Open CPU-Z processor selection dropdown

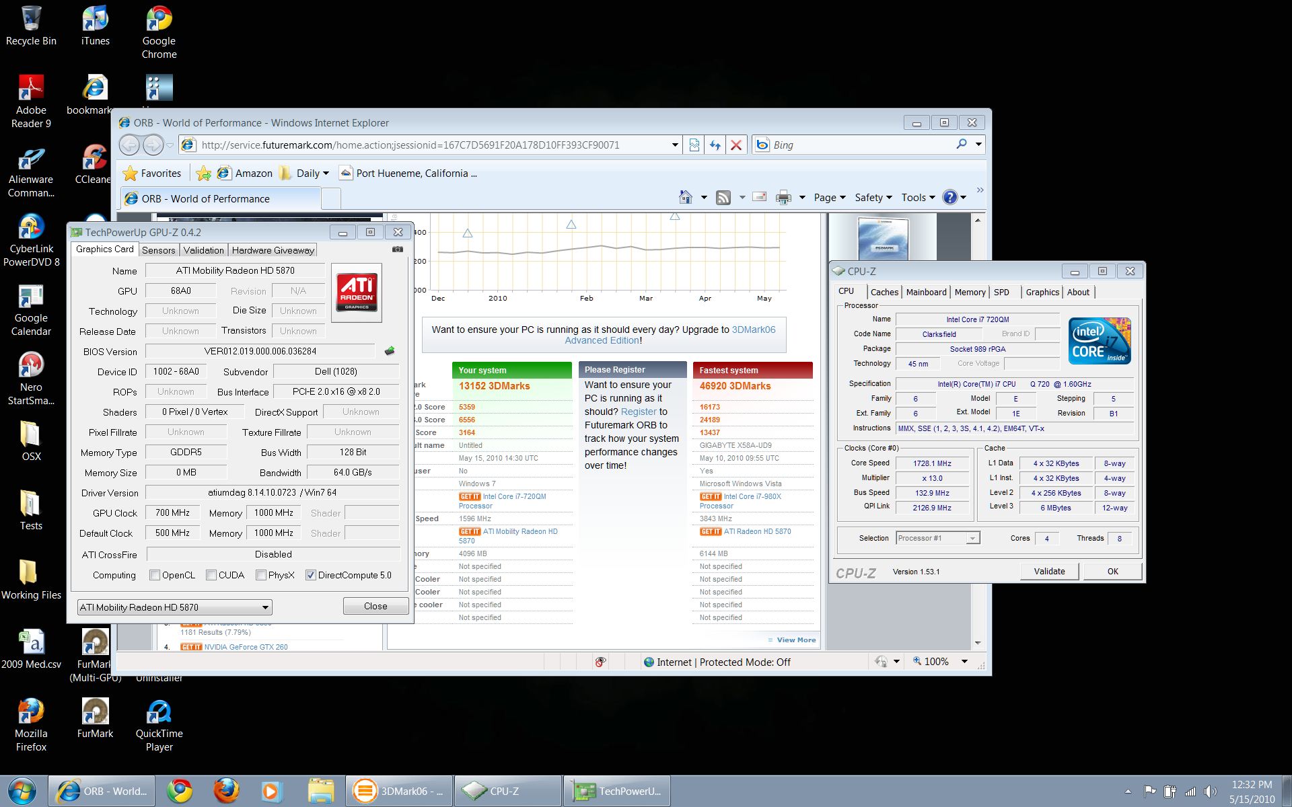tap(972, 538)
